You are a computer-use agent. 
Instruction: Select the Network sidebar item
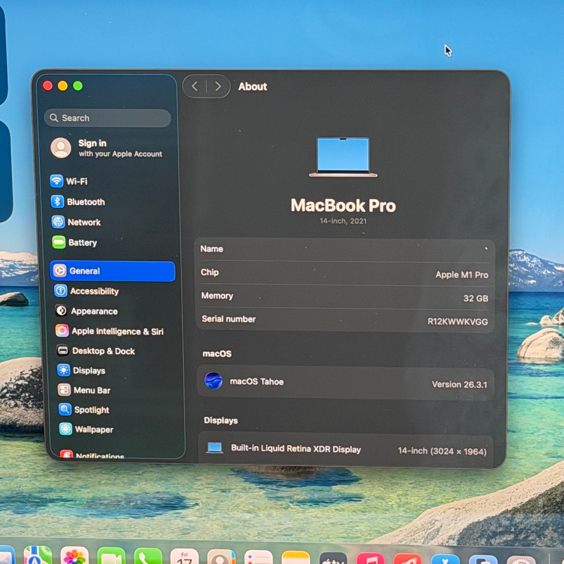click(x=84, y=222)
